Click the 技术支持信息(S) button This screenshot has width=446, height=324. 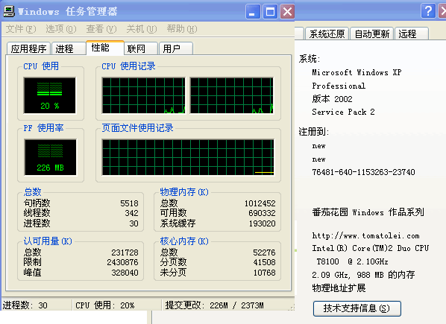(357, 308)
